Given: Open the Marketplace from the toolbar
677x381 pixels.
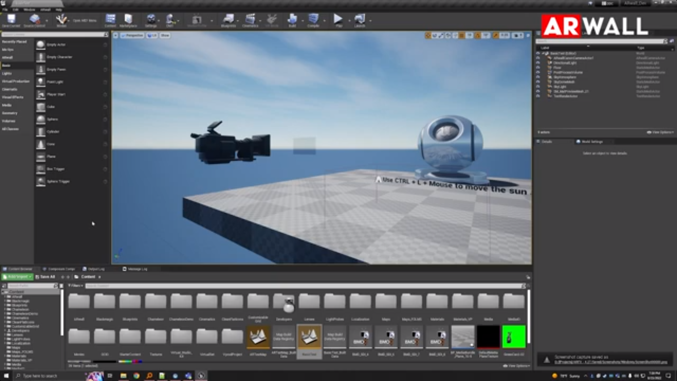Looking at the screenshot, I should [x=129, y=19].
